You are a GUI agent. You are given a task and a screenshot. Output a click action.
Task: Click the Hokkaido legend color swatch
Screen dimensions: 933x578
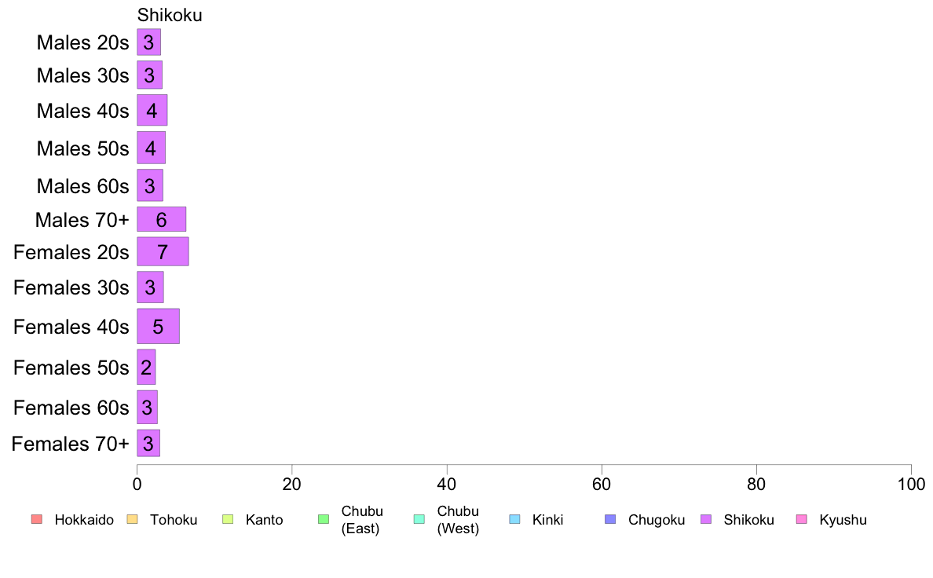coord(37,519)
